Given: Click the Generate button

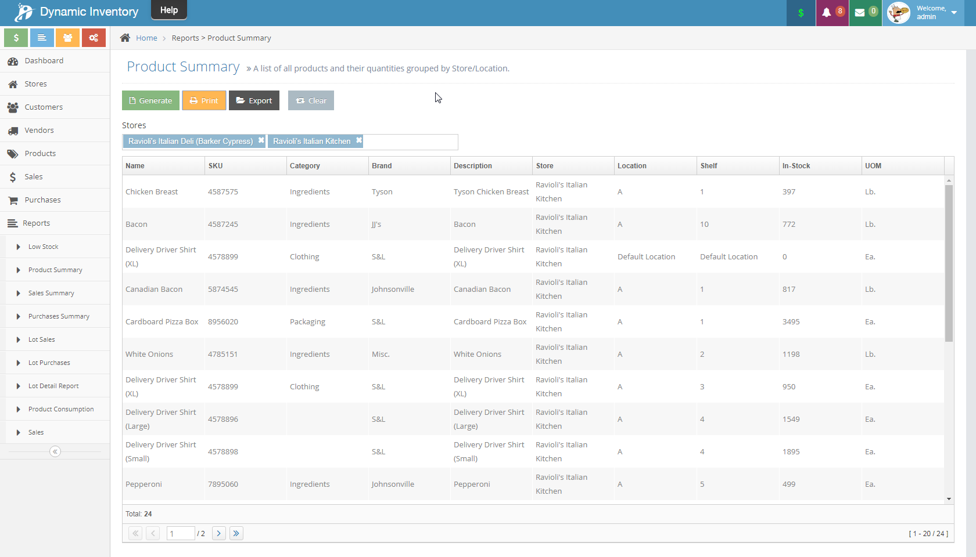Looking at the screenshot, I should coord(150,100).
